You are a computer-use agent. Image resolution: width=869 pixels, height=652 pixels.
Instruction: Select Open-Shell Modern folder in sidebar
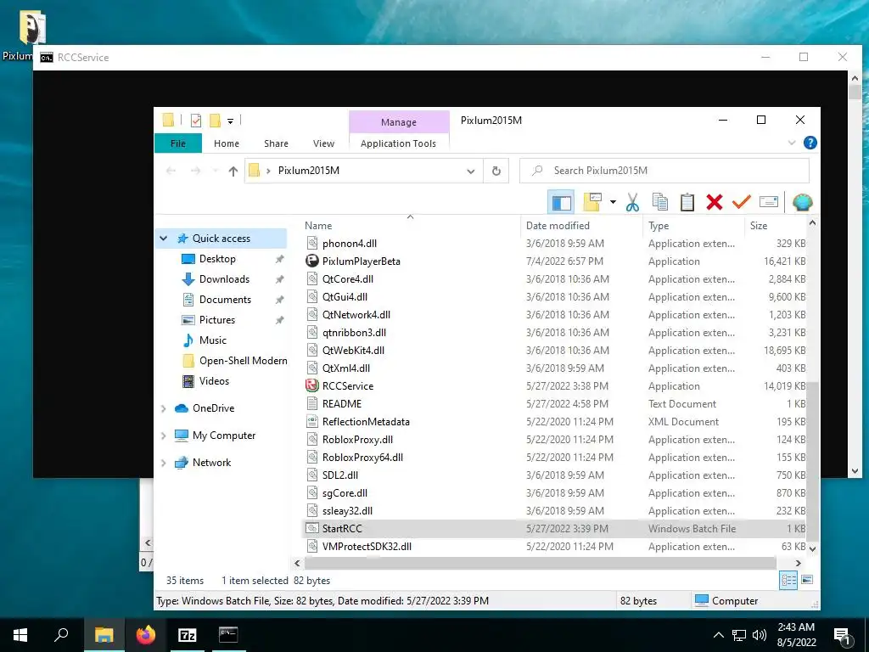pyautogui.click(x=244, y=361)
